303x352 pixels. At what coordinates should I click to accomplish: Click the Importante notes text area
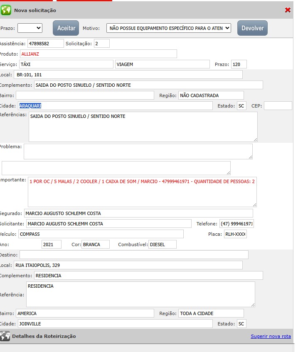(142, 191)
